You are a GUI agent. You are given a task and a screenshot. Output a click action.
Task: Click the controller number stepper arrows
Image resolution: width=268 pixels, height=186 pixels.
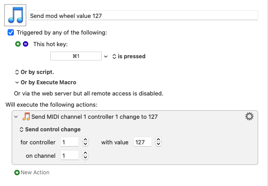coord(85,142)
